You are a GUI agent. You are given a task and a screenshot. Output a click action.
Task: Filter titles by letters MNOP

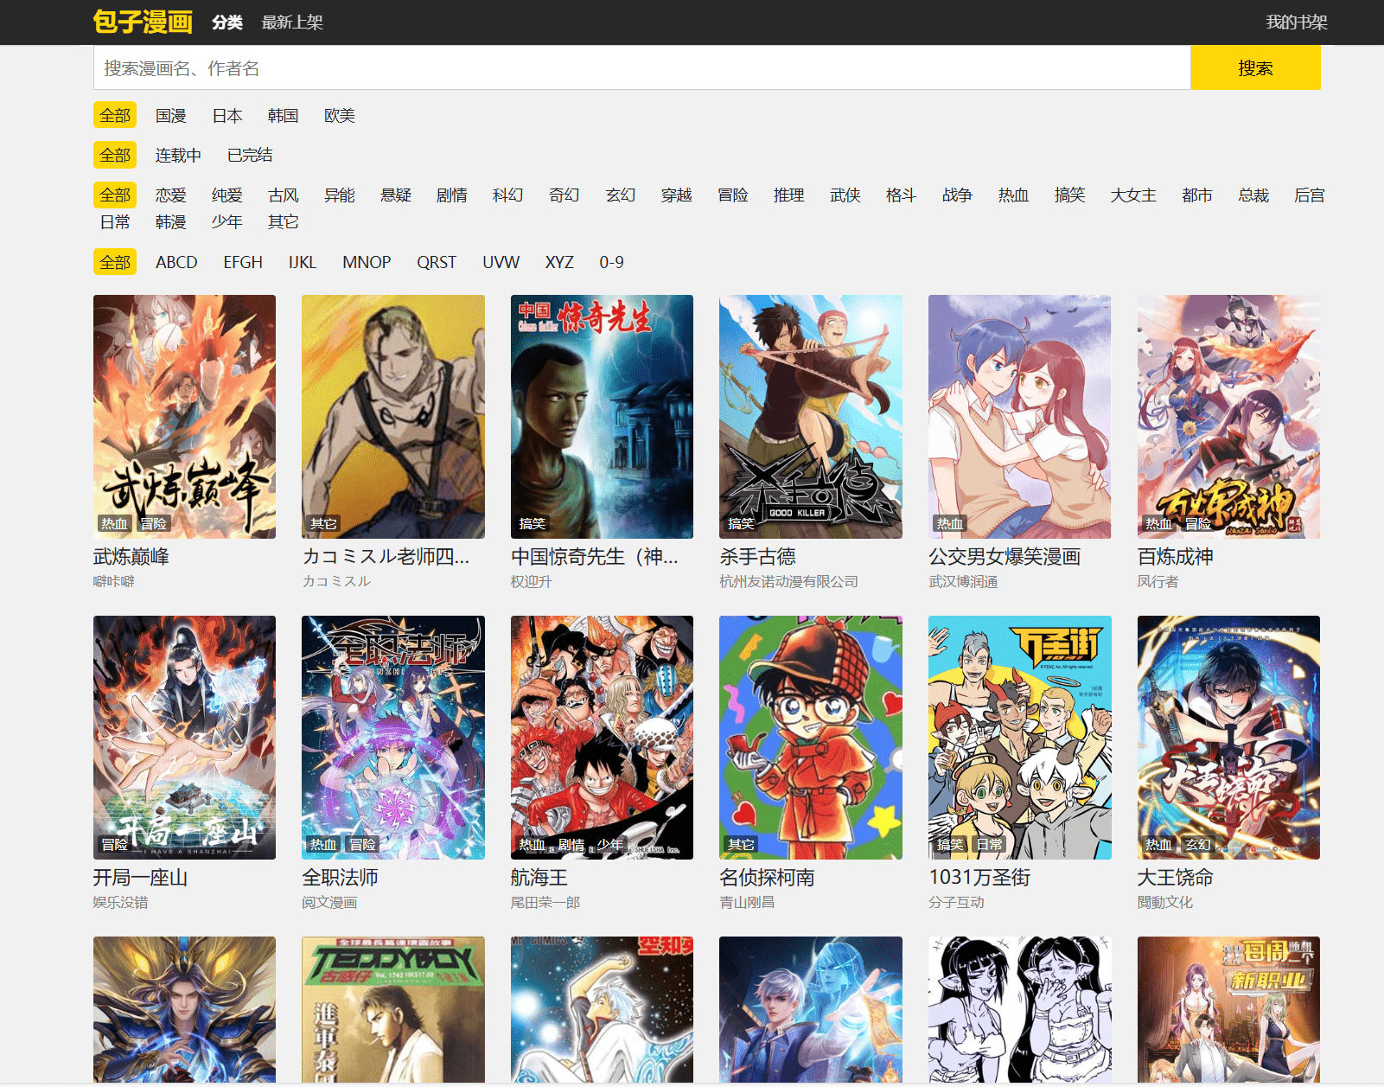[x=367, y=262]
